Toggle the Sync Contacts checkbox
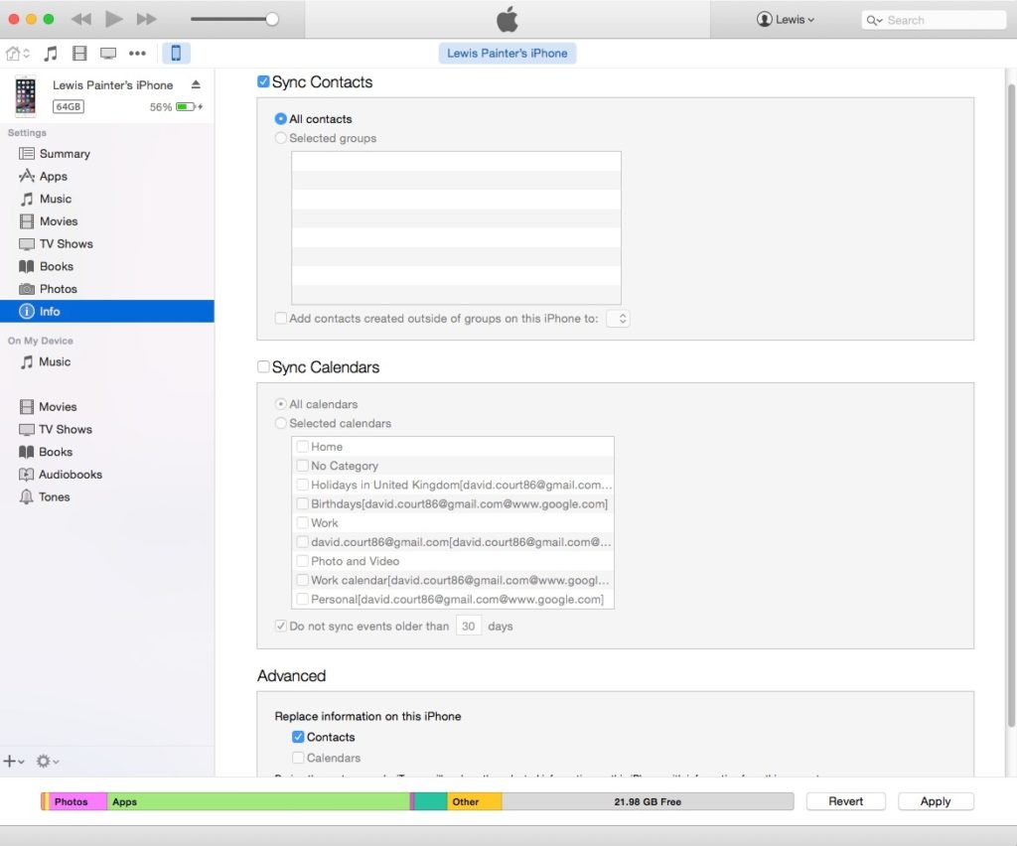This screenshot has width=1017, height=846. pos(263,81)
